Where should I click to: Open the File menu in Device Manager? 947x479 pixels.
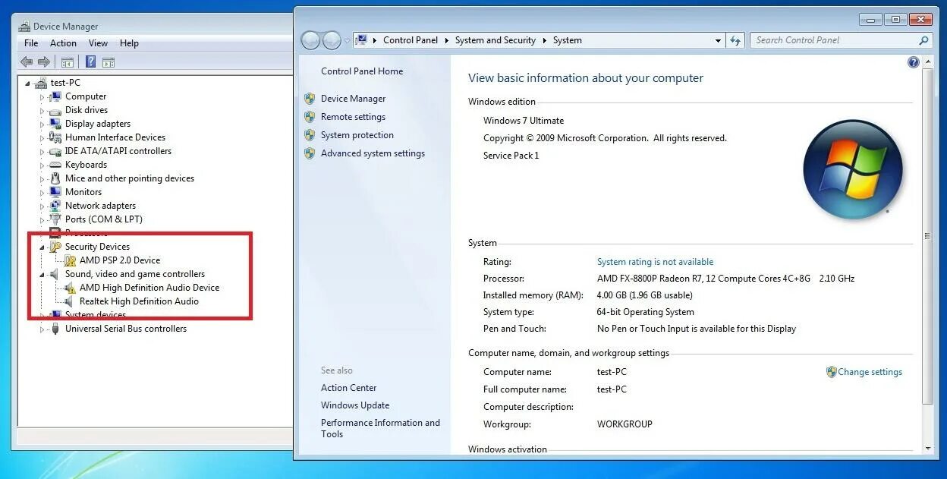click(x=31, y=43)
